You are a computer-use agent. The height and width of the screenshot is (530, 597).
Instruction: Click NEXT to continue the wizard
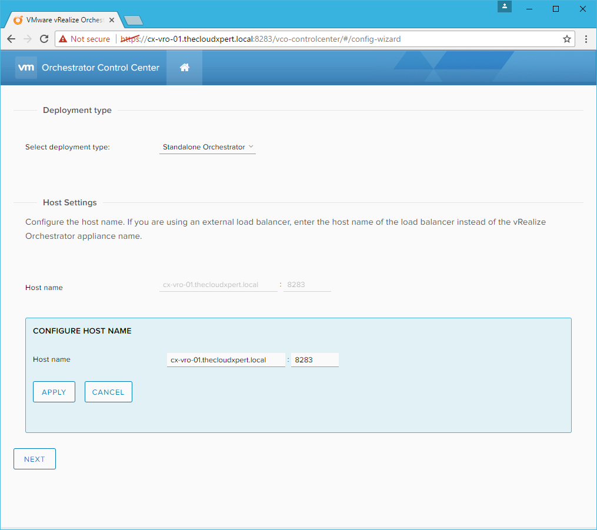35,459
